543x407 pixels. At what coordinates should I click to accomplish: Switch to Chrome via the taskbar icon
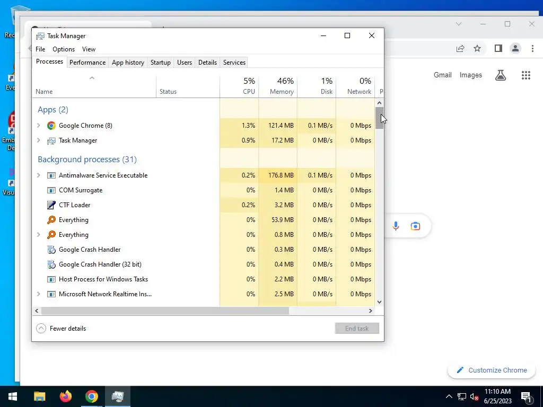[92, 396]
